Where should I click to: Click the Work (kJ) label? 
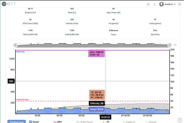click(x=72, y=13)
